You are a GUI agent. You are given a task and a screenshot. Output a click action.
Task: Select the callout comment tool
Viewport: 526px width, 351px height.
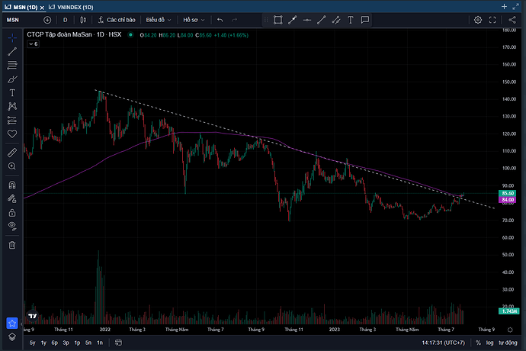click(x=365, y=20)
